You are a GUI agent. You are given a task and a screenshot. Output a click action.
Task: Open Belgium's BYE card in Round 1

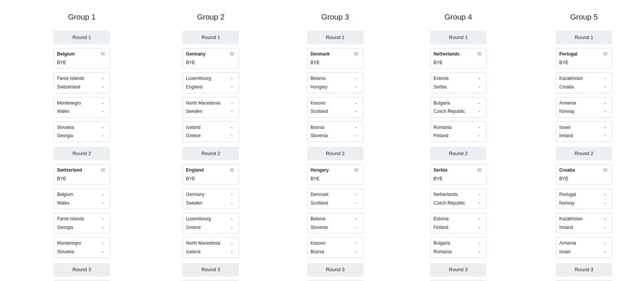pos(82,58)
